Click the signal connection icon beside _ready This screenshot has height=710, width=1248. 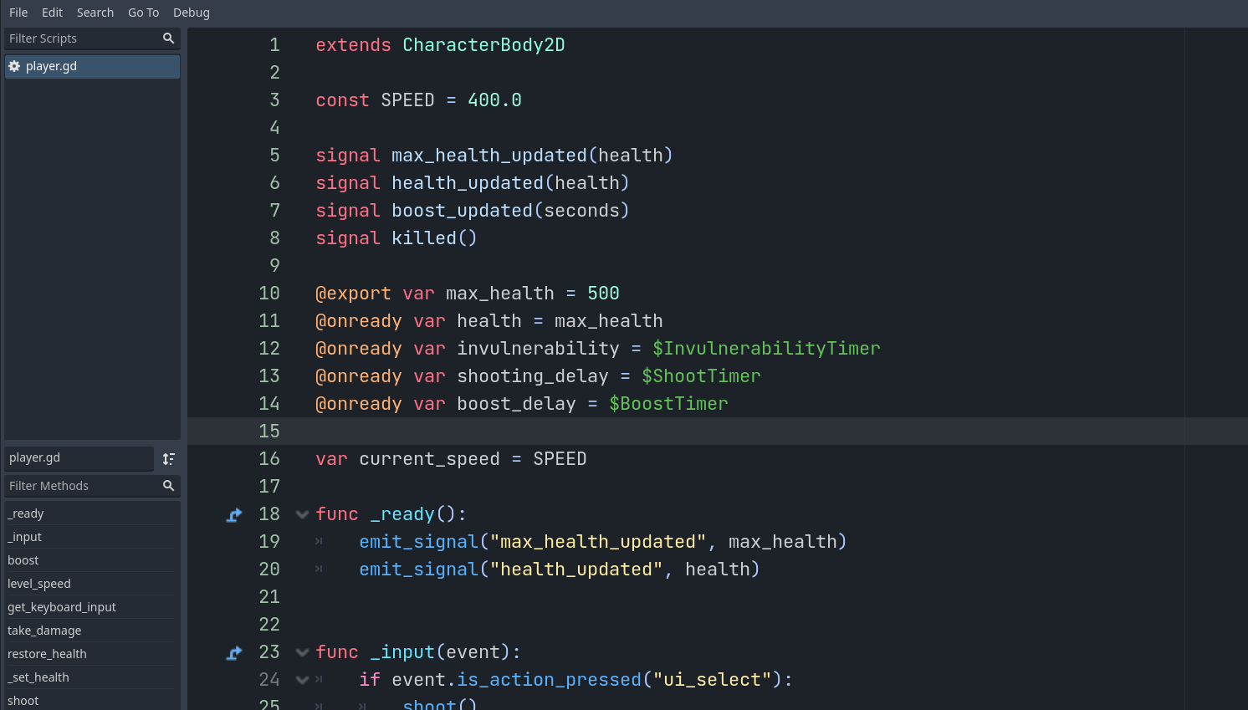pyautogui.click(x=233, y=514)
